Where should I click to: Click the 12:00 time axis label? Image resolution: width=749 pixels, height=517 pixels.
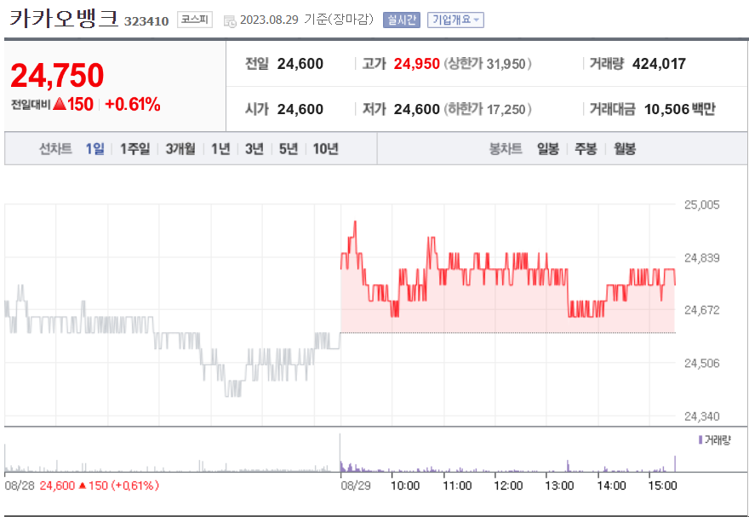[508, 485]
